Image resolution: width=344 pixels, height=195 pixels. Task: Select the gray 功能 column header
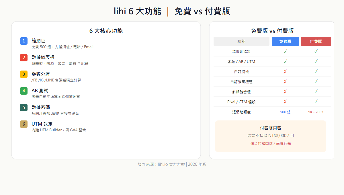(241, 41)
